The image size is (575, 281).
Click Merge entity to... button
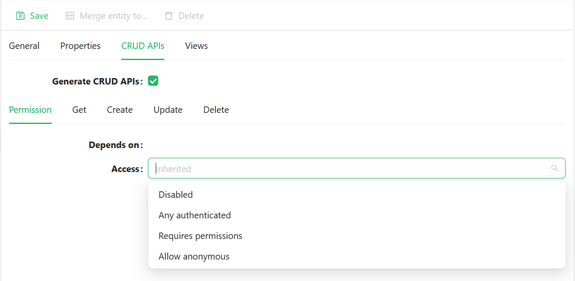pyautogui.click(x=107, y=16)
